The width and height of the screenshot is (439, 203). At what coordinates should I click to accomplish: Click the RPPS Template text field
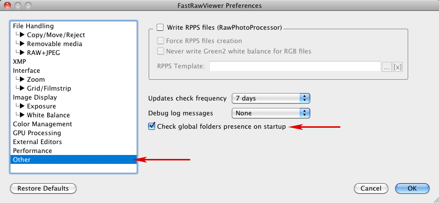(295, 67)
